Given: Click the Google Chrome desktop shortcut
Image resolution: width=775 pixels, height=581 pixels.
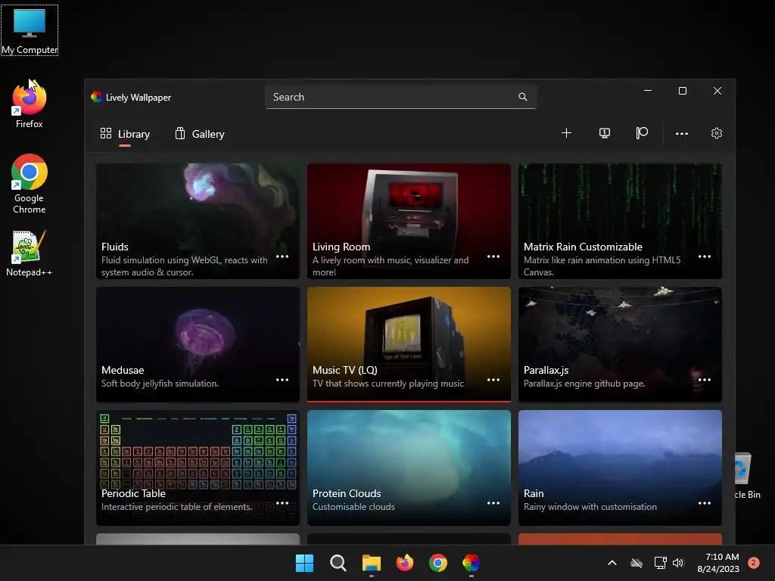Looking at the screenshot, I should (30, 184).
